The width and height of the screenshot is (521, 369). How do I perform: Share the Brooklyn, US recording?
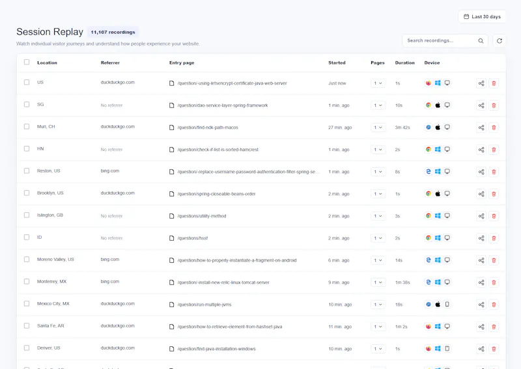[x=481, y=194]
